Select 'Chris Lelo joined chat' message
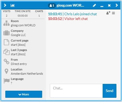This screenshot has width=122, height=102. tap(80, 14)
